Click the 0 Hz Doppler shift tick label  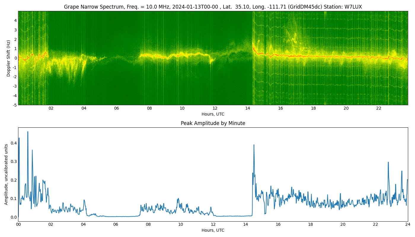point(15,58)
